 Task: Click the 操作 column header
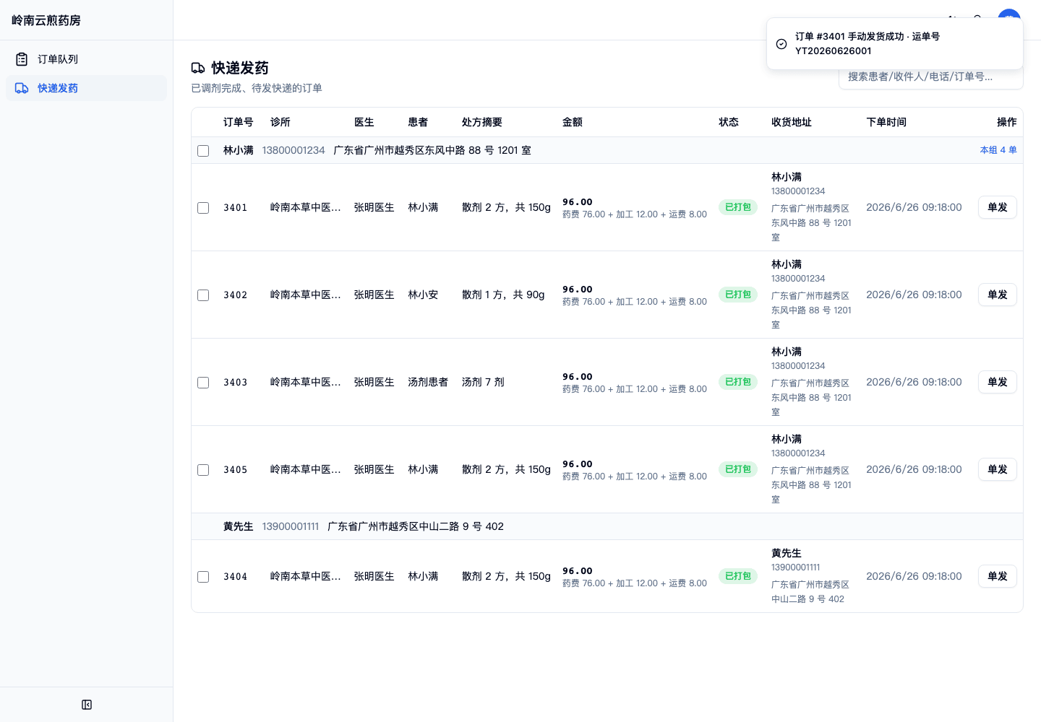click(1007, 122)
